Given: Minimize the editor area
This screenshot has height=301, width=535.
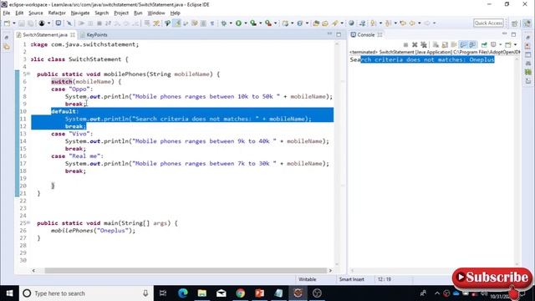Looking at the screenshot, I should [329, 34].
